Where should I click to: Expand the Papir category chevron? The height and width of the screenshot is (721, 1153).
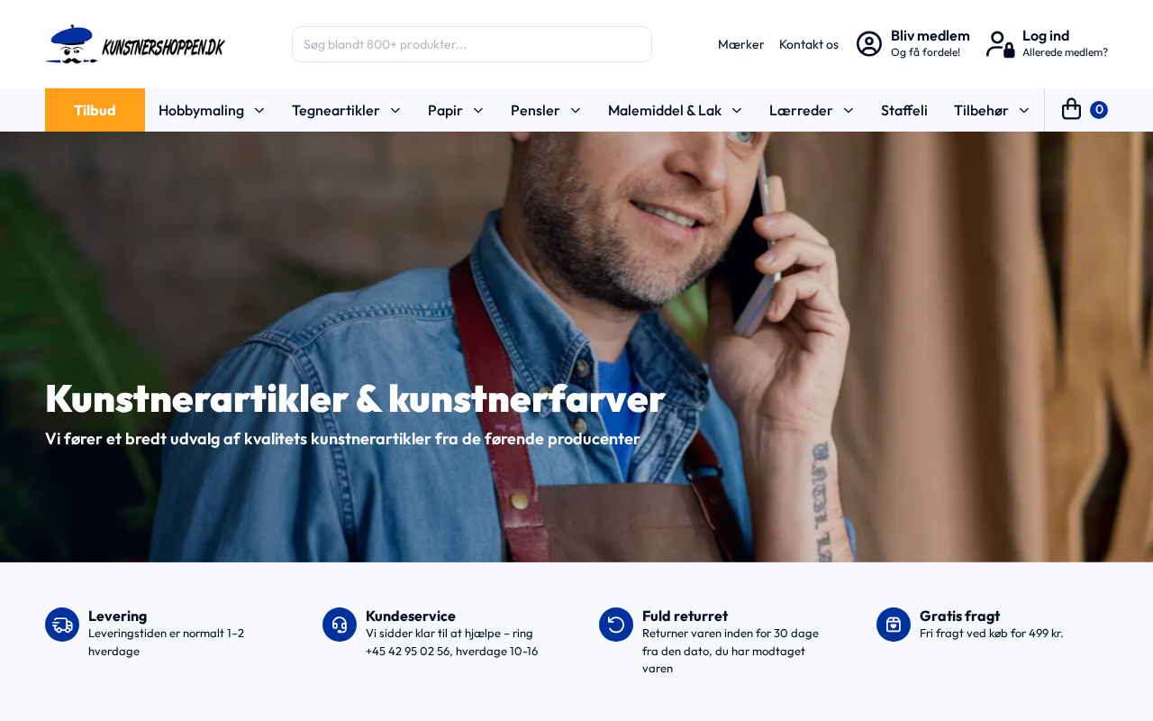point(478,110)
